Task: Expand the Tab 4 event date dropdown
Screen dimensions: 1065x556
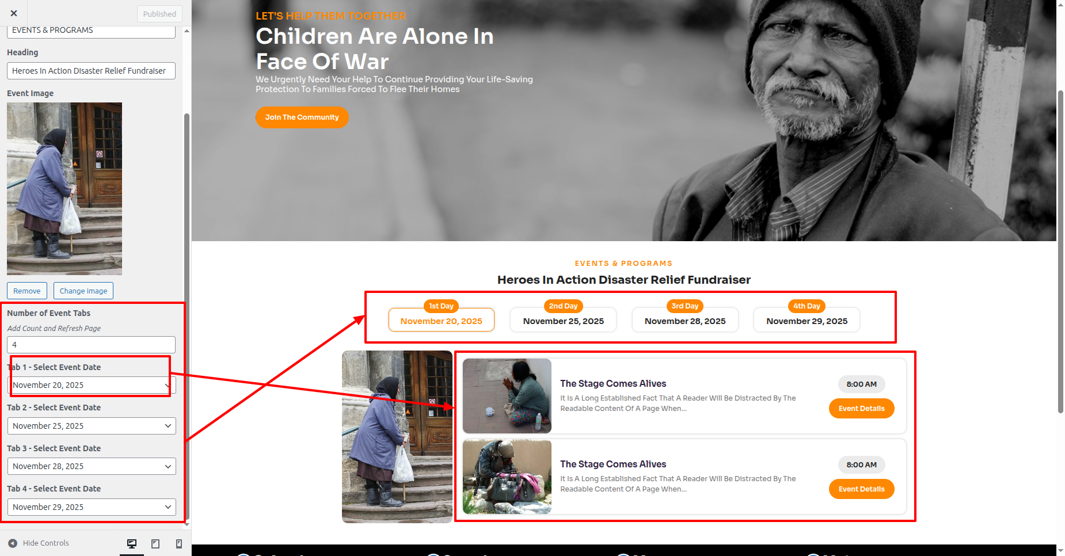Action: [x=92, y=507]
